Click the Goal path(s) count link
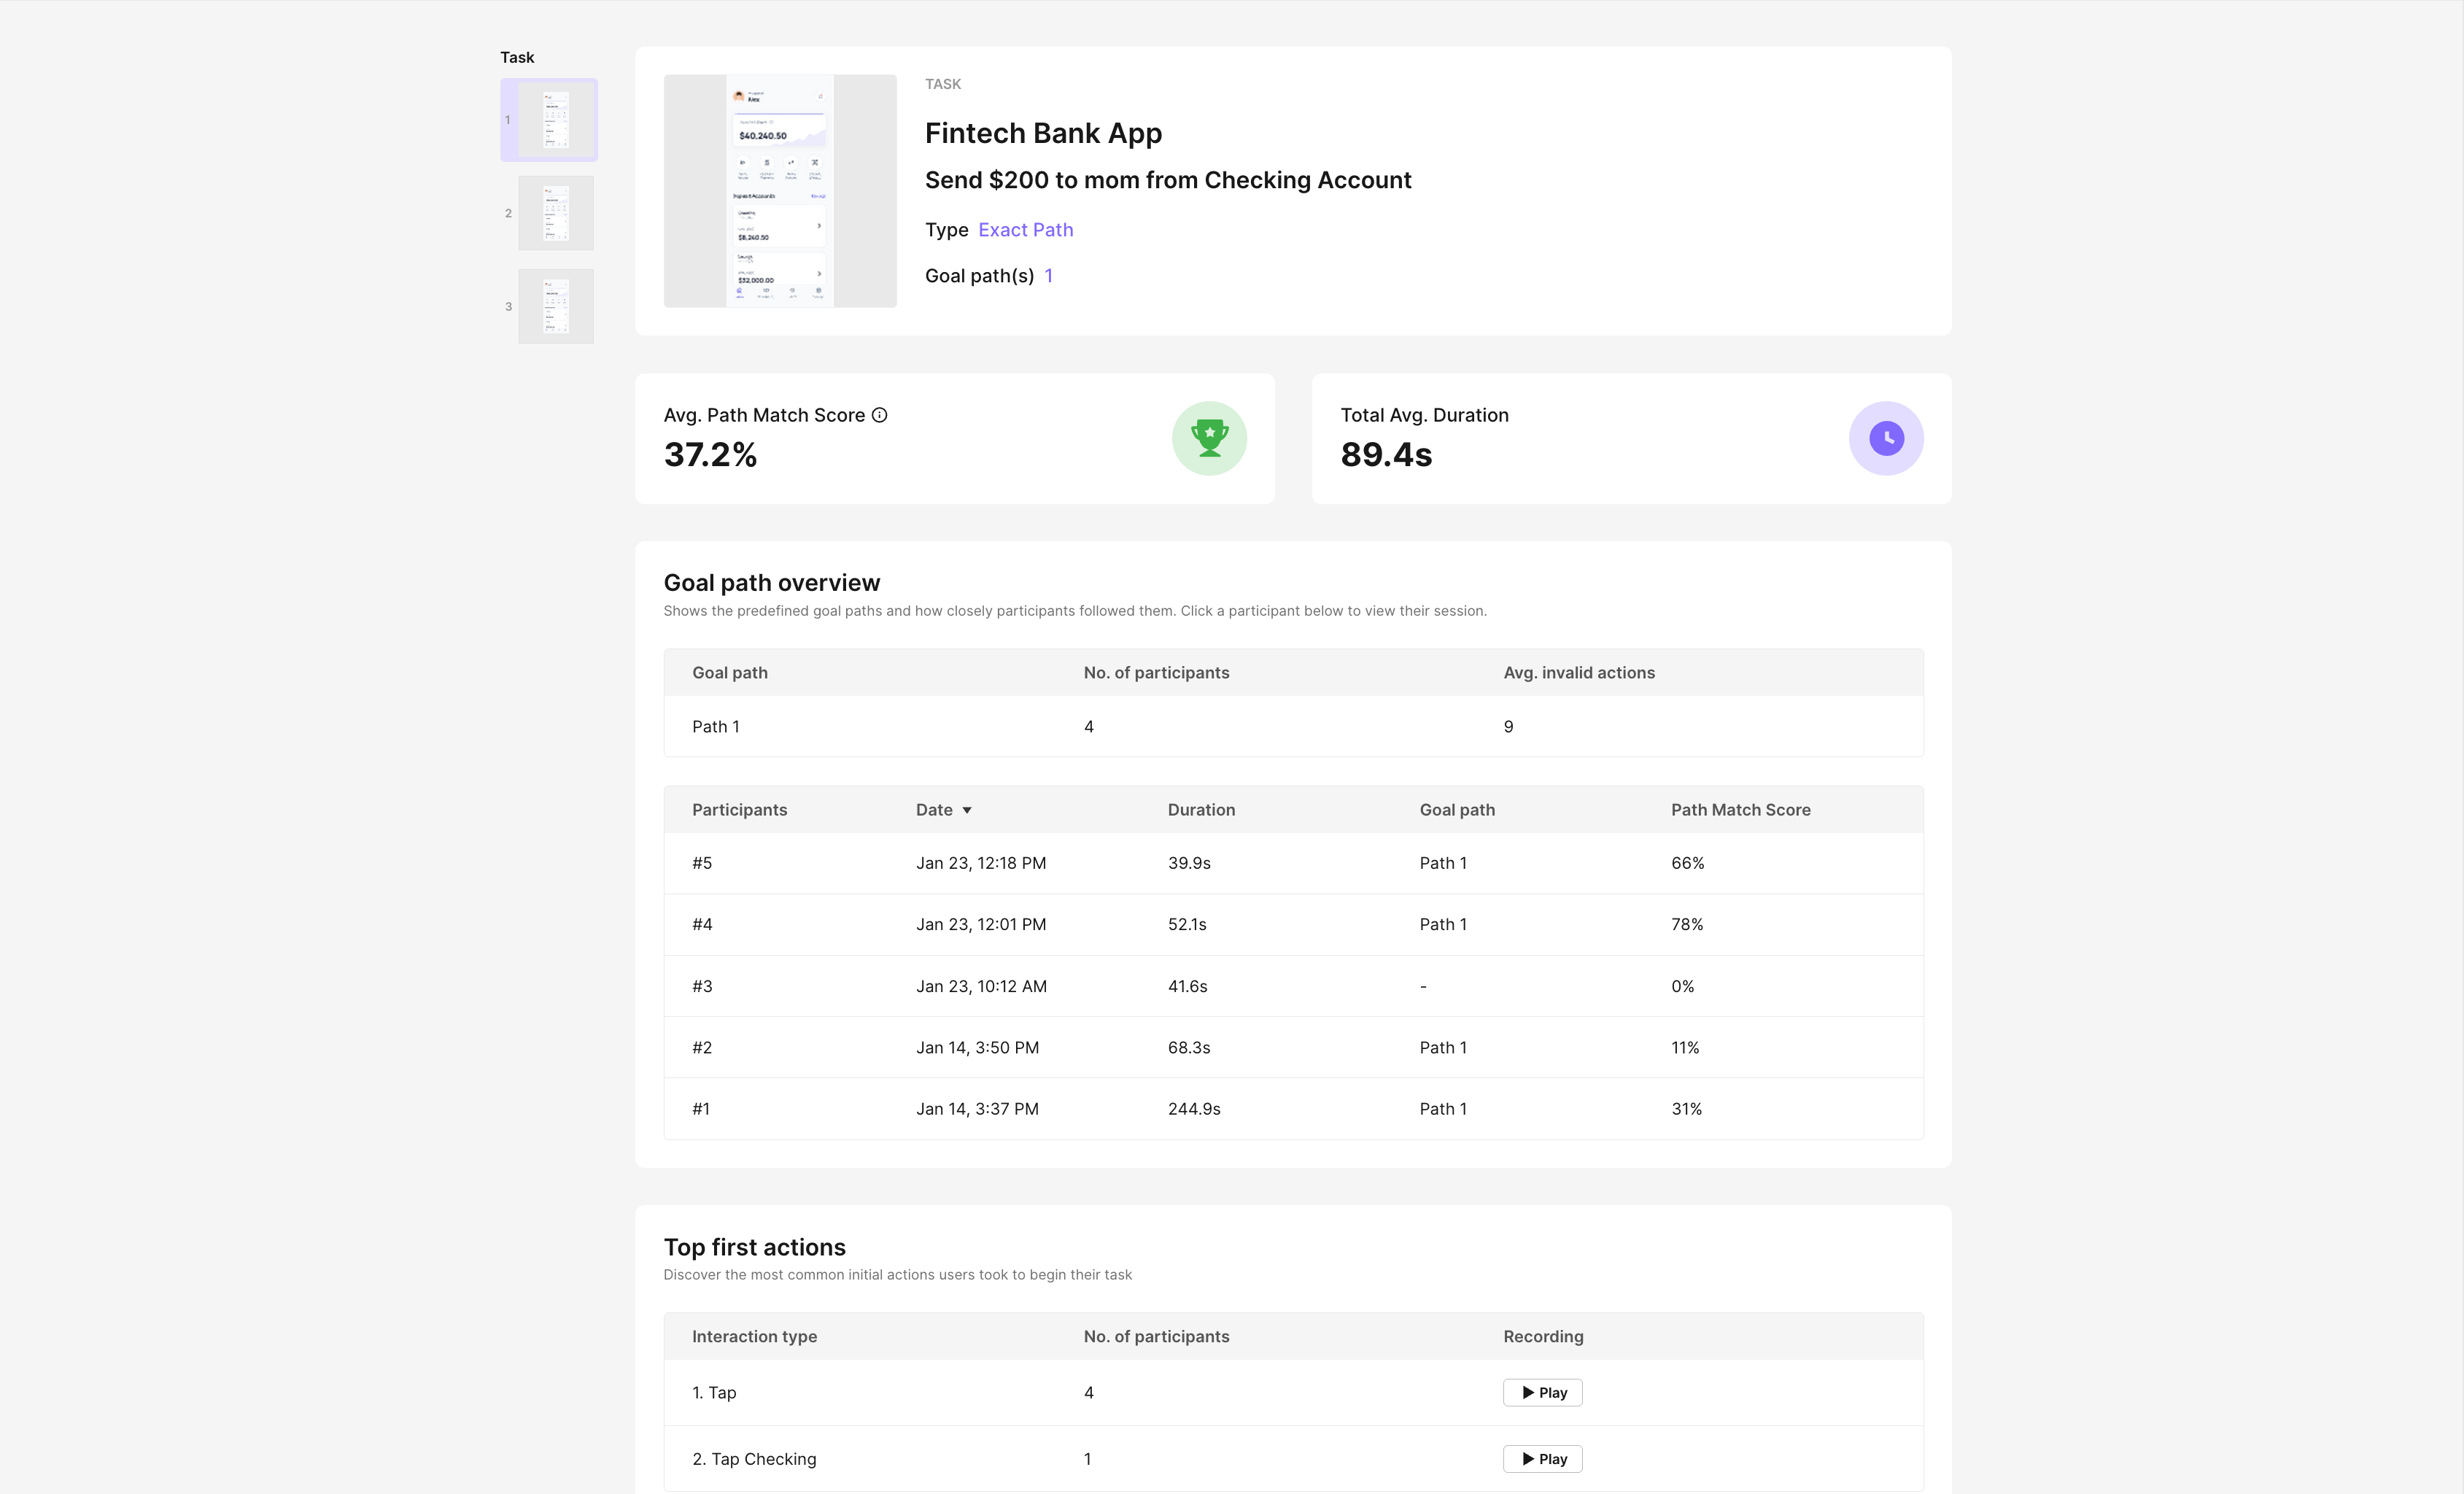 pyautogui.click(x=1048, y=276)
